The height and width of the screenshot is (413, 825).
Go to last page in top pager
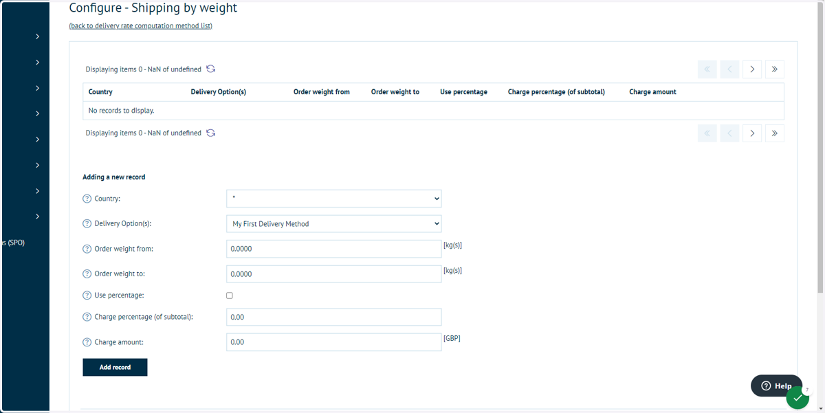coord(775,69)
